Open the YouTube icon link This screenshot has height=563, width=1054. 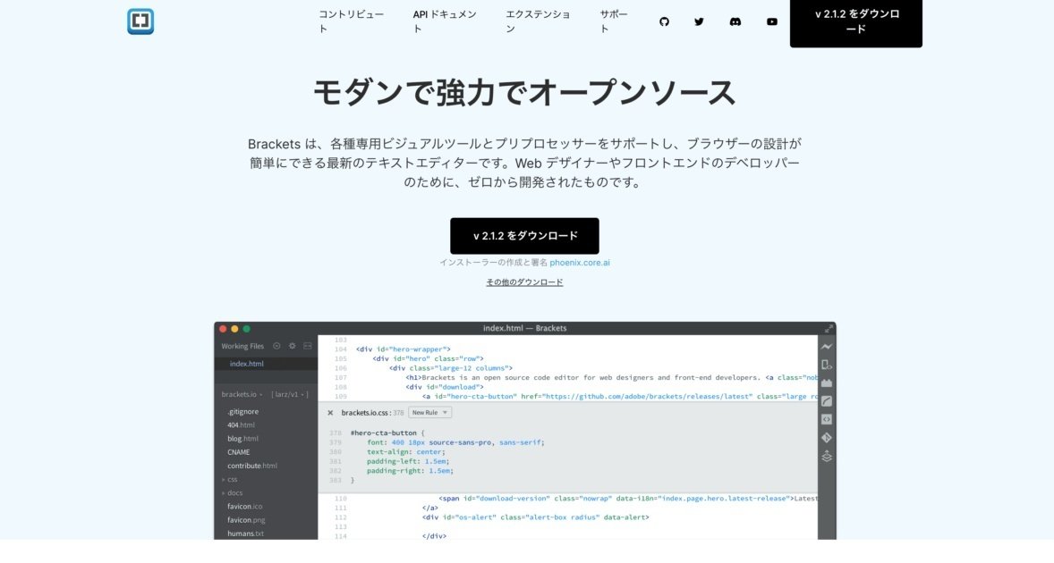(771, 21)
